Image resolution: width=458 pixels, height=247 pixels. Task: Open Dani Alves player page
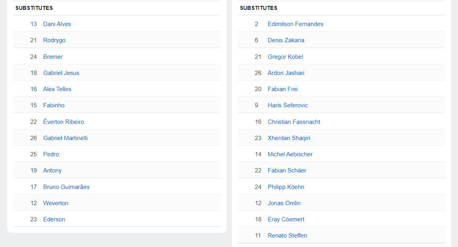(57, 24)
